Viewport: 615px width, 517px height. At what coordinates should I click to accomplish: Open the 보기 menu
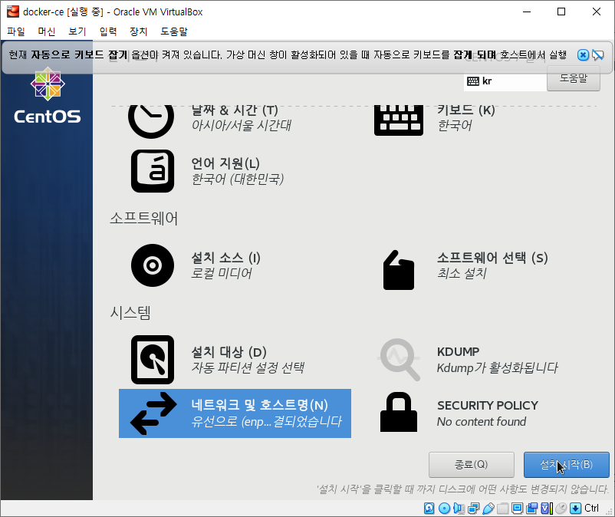tap(77, 31)
